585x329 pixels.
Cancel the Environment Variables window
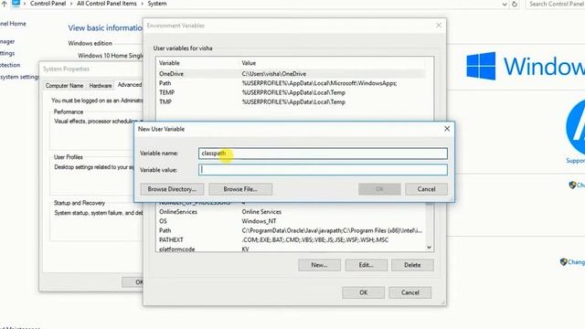(410, 292)
